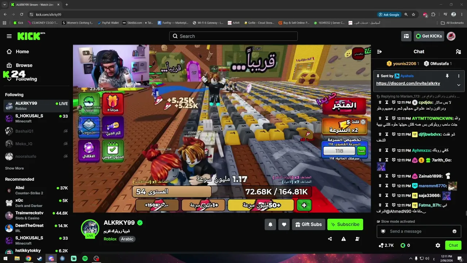Open the chat identity shield icon
Viewport: 467px width, 263px height.
pos(383,231)
